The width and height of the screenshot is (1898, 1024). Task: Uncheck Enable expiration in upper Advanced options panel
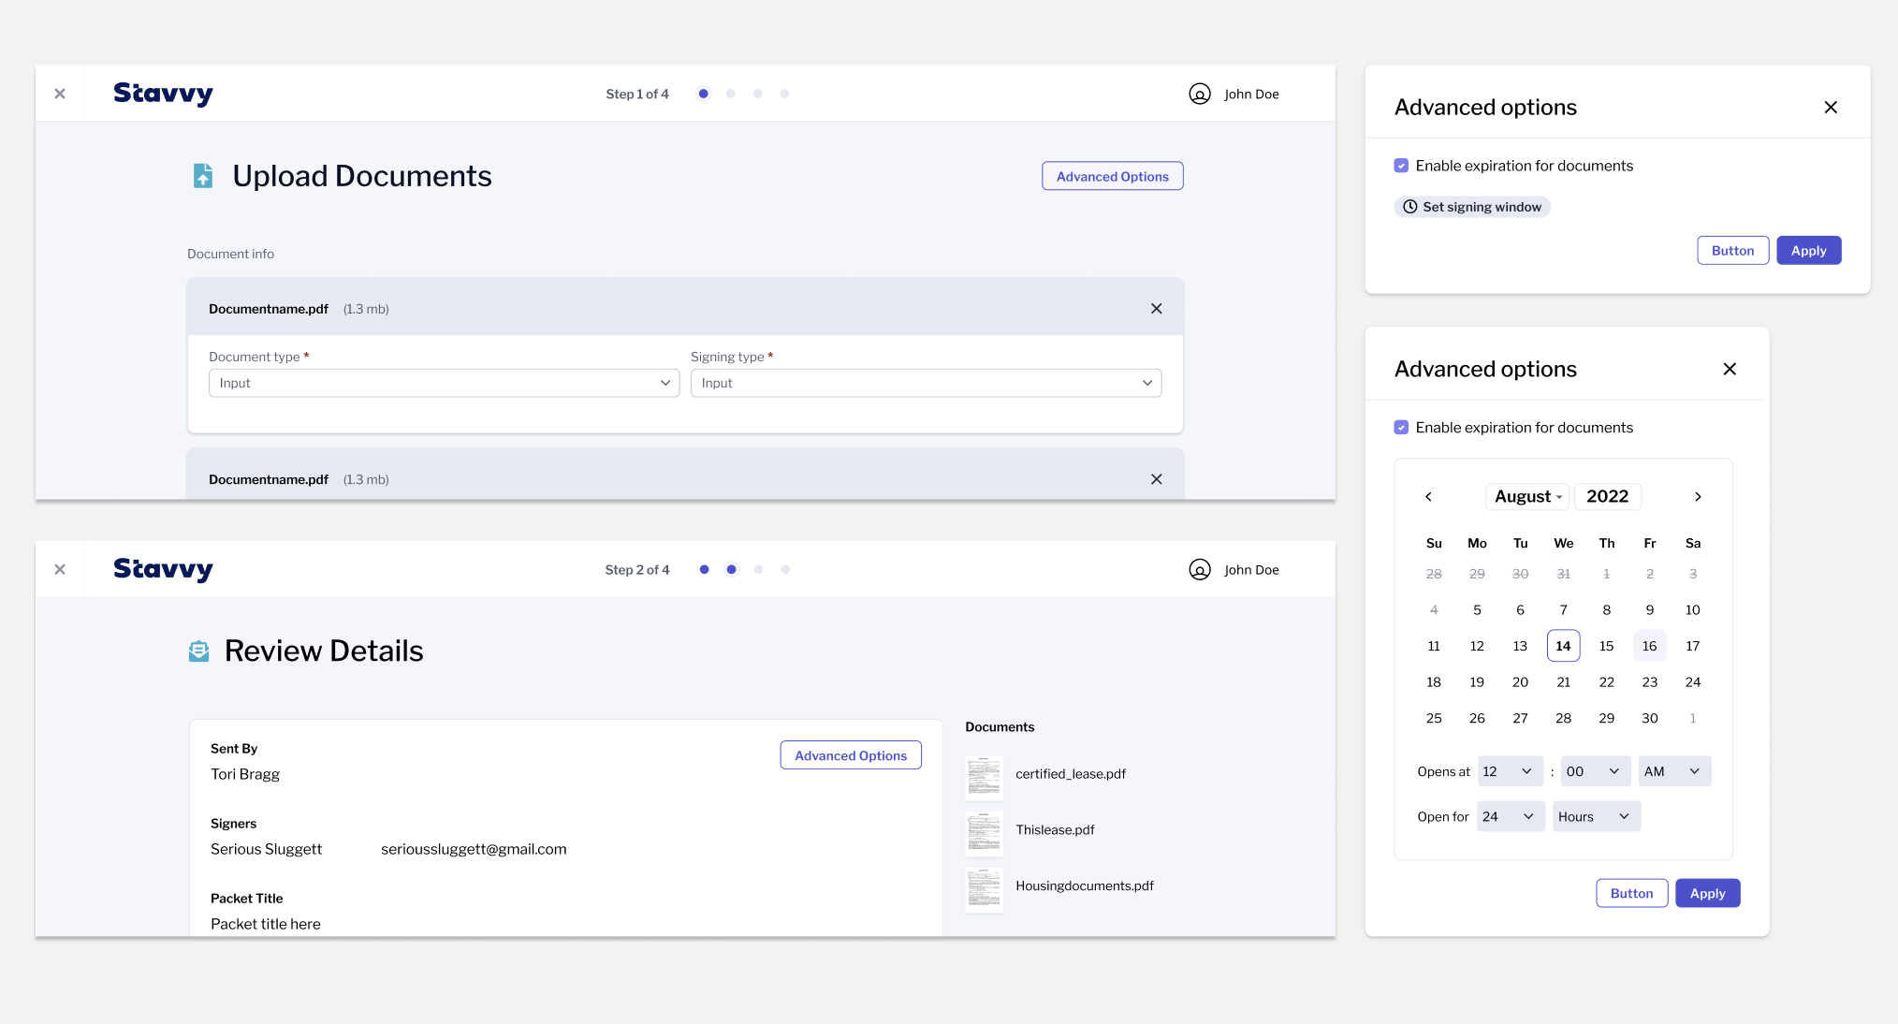point(1401,166)
